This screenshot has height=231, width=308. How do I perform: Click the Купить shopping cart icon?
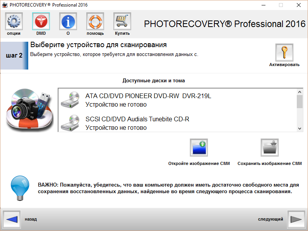coord(122,21)
